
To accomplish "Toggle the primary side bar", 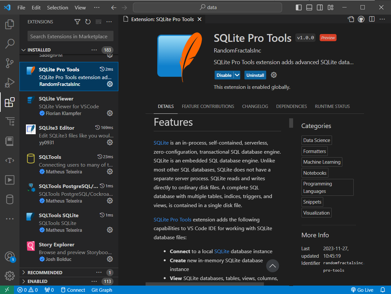I will 299,7.
